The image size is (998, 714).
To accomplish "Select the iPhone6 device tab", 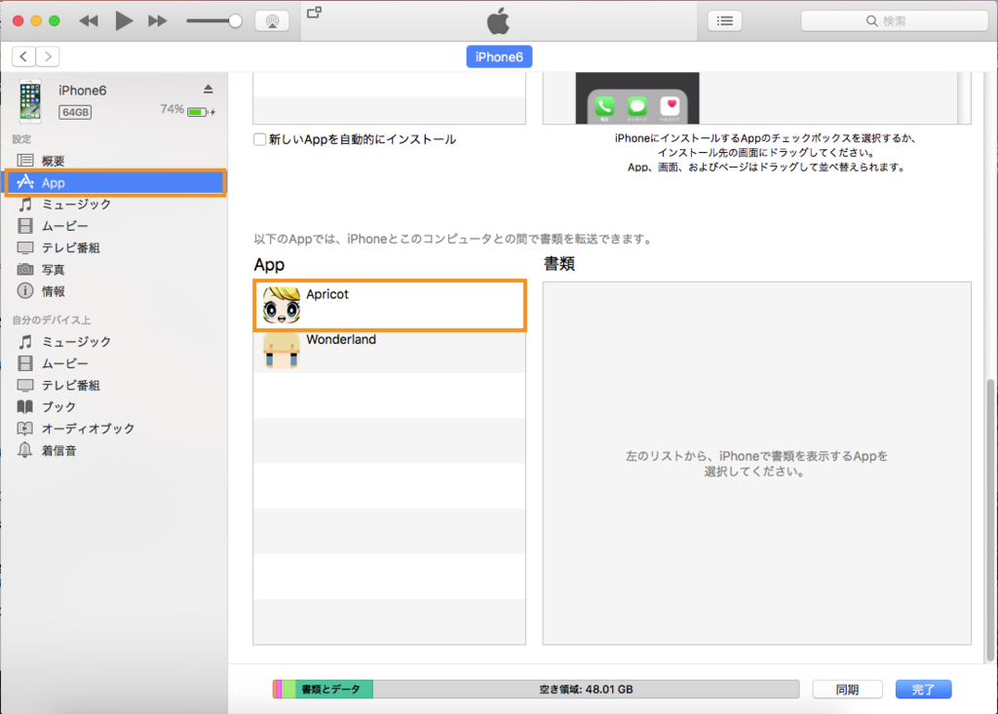I will 499,56.
